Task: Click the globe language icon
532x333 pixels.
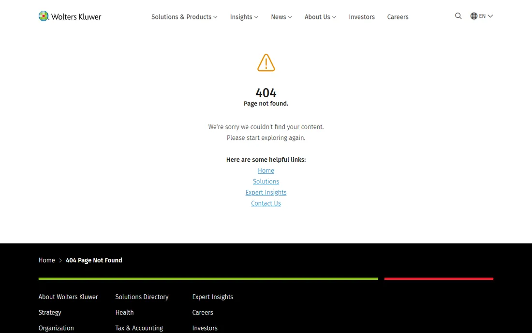Action: pyautogui.click(x=473, y=16)
